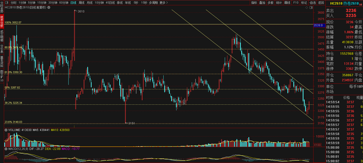Click the -自选 watchlist button
This screenshot has width=363, height=163.
(x=312, y=3)
